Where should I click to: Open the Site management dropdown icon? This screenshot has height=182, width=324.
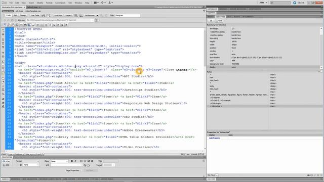pyautogui.click(x=110, y=3)
